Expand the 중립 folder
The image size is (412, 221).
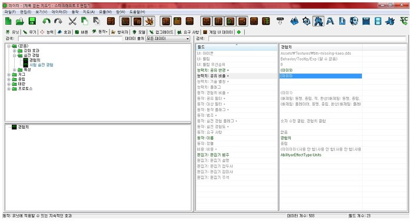click(9, 79)
